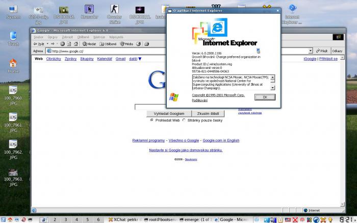Open the Zobrazit menu
This screenshot has width=357, height=223.
coord(67,37)
